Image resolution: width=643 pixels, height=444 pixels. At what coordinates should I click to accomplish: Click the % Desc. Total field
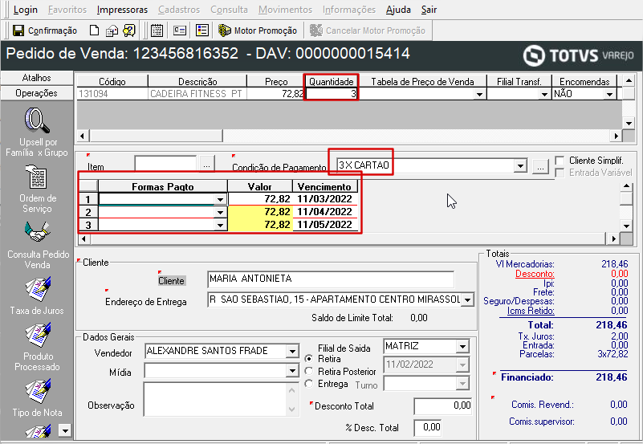click(428, 428)
